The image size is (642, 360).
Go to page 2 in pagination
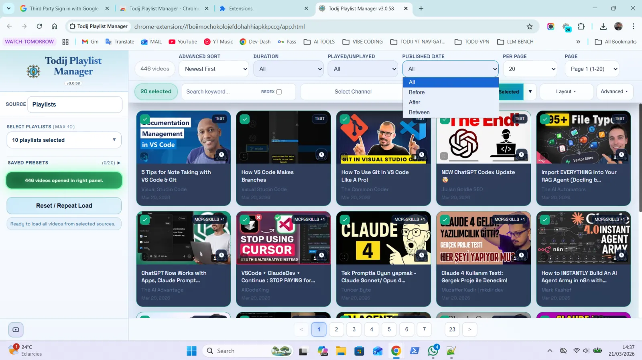click(336, 330)
